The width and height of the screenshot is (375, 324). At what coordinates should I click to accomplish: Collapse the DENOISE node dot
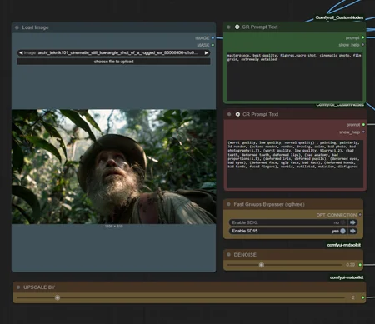point(228,254)
